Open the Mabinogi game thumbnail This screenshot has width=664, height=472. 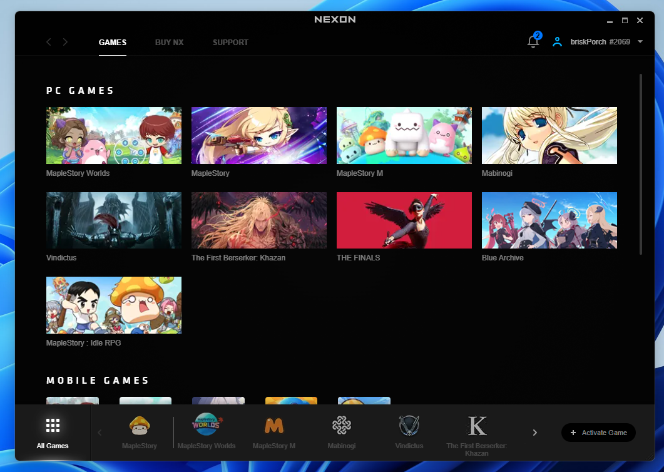click(x=549, y=136)
